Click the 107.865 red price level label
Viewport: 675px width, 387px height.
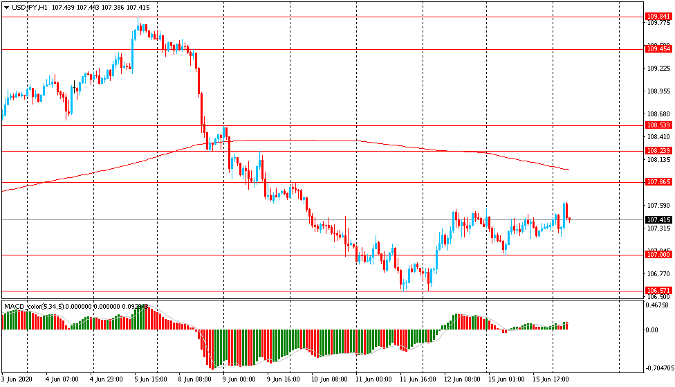pyautogui.click(x=658, y=182)
